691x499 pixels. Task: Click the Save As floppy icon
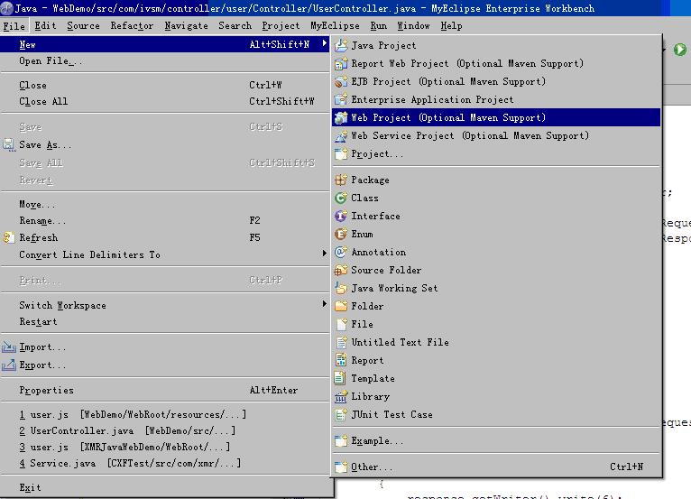(x=9, y=144)
